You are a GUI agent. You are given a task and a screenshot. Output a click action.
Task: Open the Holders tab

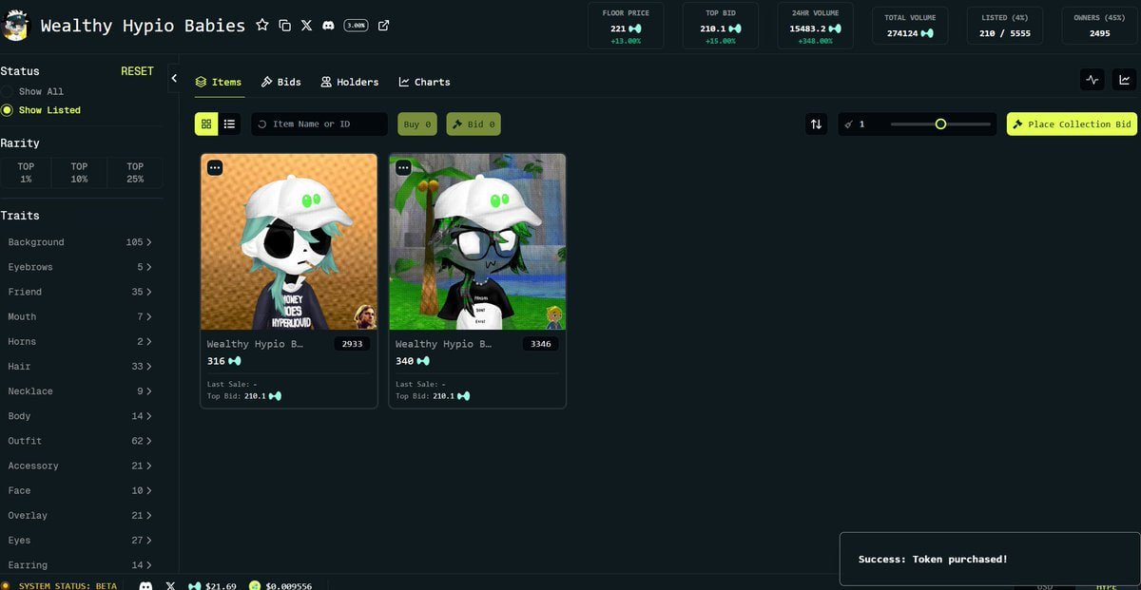tap(350, 82)
